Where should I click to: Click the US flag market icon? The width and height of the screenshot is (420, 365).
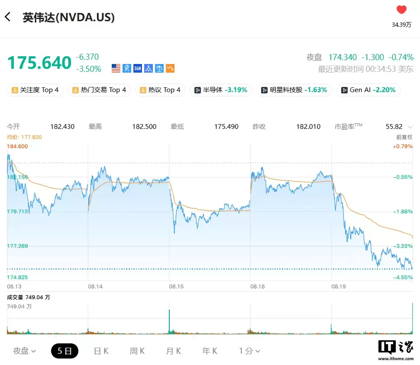pos(116,68)
